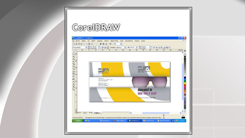Viewport: 245px width, 138px height.
Task: Open the Diseño menu
Action: coord(93,41)
